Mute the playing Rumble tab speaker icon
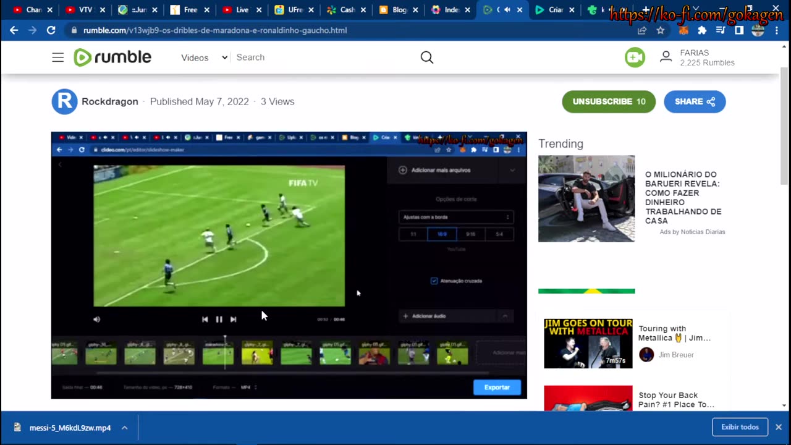This screenshot has width=791, height=445. point(507,10)
